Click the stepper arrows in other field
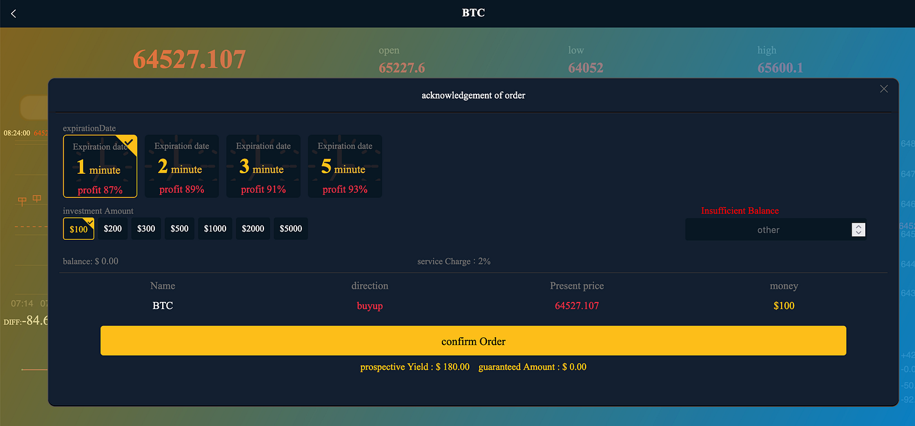915x426 pixels. pos(859,229)
